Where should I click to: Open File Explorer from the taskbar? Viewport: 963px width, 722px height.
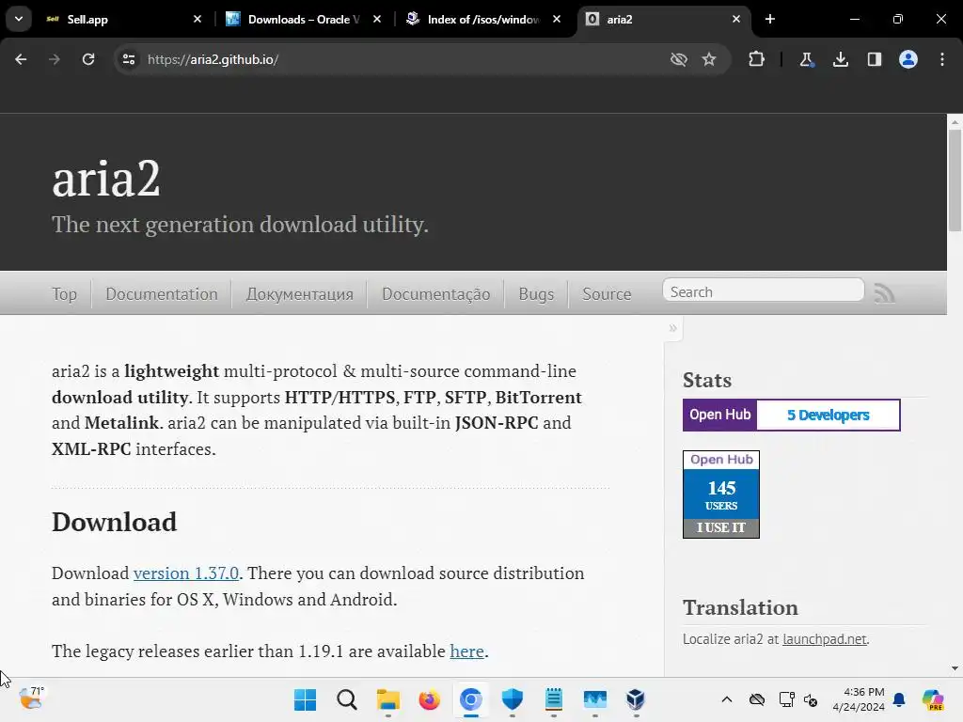(x=388, y=699)
